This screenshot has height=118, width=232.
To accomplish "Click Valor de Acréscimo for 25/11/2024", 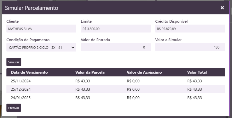I will coord(133,81).
